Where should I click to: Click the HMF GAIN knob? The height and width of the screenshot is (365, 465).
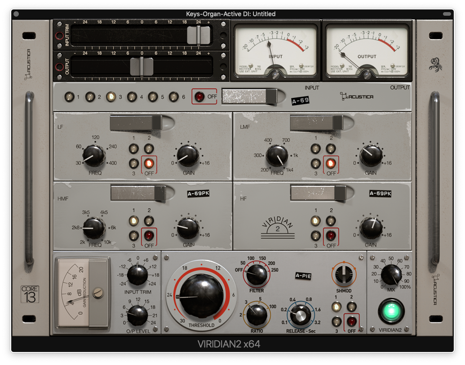click(x=188, y=228)
